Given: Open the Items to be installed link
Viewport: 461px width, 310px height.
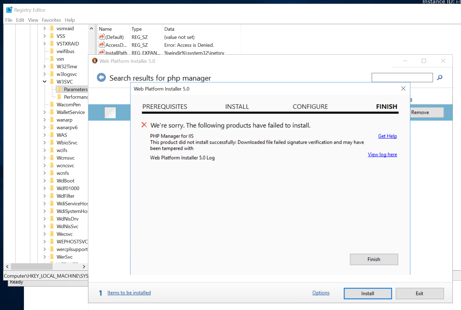Looking at the screenshot, I should [x=129, y=293].
